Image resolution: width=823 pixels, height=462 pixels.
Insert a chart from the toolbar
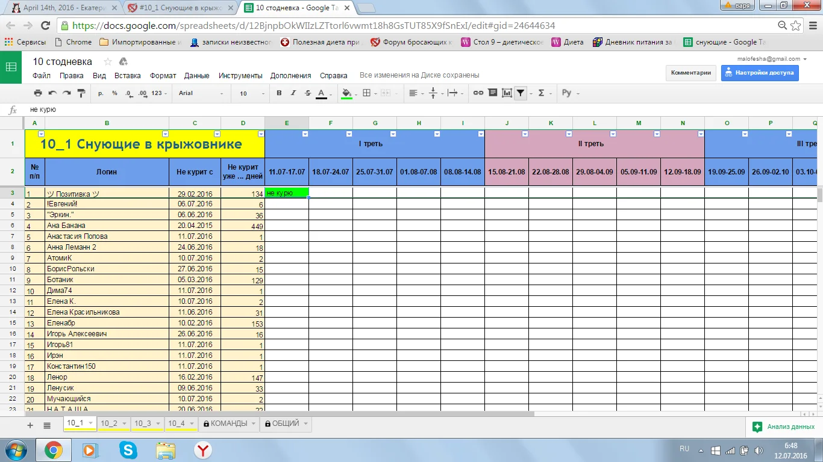[507, 93]
